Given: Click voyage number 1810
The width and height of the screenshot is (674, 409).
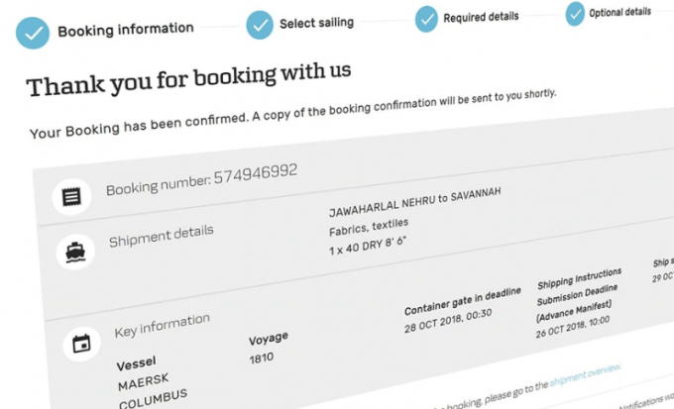Looking at the screenshot, I should point(262,358).
